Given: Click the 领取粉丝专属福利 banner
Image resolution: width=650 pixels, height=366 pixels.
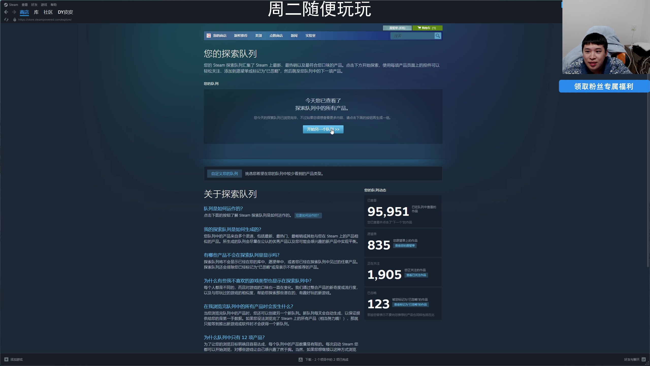Looking at the screenshot, I should pyautogui.click(x=604, y=86).
